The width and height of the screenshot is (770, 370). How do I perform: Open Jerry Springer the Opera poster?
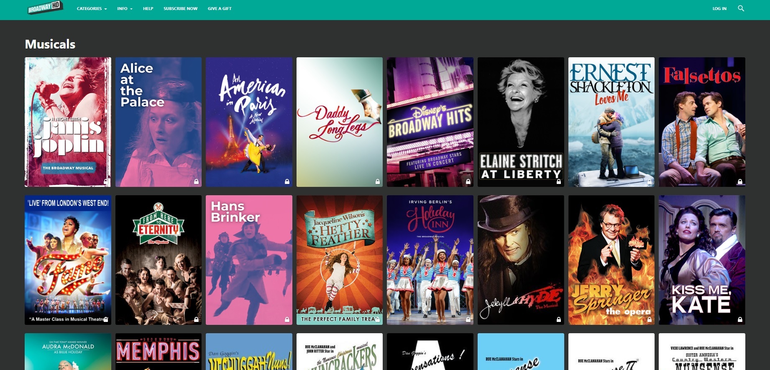(x=611, y=260)
